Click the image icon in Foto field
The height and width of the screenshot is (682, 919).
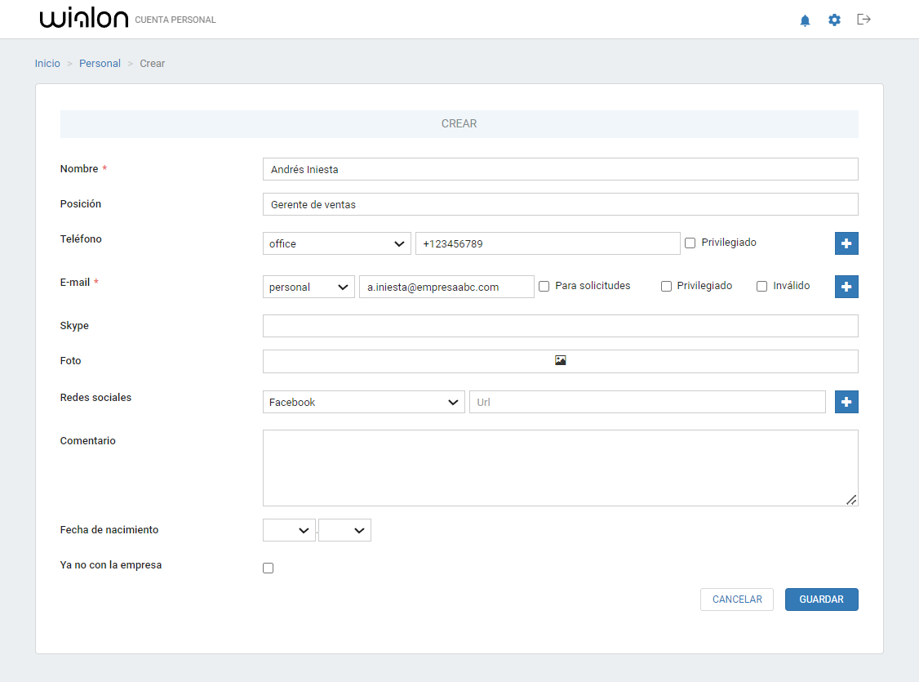(560, 360)
